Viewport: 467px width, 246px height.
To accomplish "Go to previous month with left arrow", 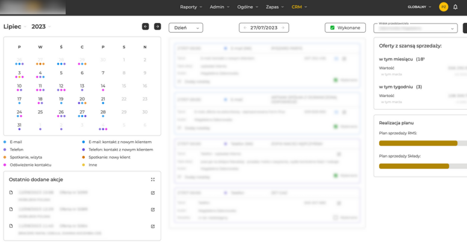I will [145, 27].
